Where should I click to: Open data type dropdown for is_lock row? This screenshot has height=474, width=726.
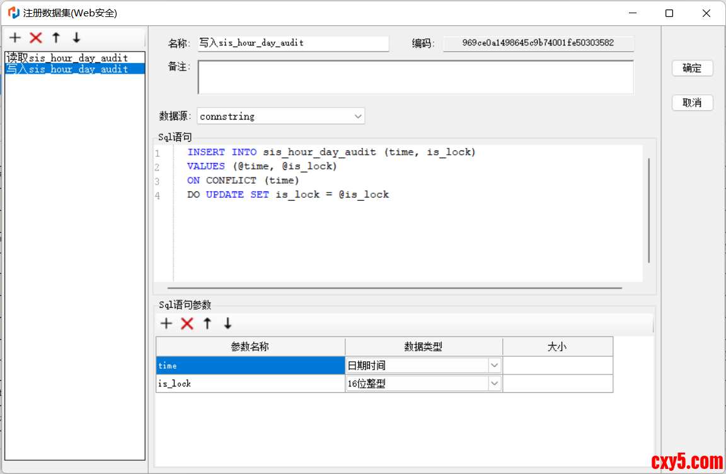point(494,383)
